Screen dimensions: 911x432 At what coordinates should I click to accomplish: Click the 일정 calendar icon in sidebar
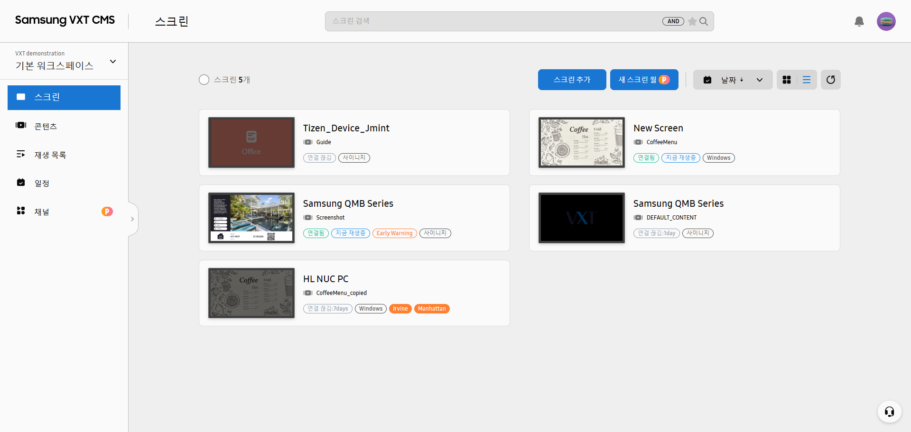point(21,183)
